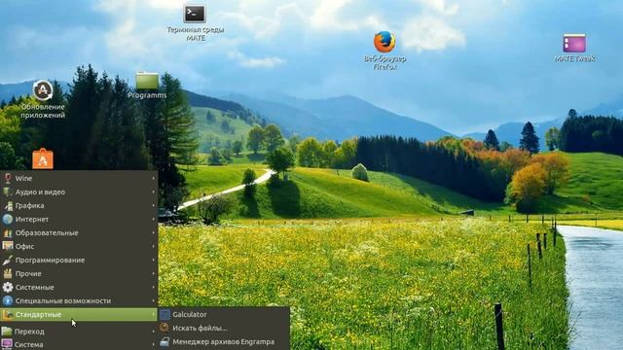Click the Системные menu label

pos(34,288)
